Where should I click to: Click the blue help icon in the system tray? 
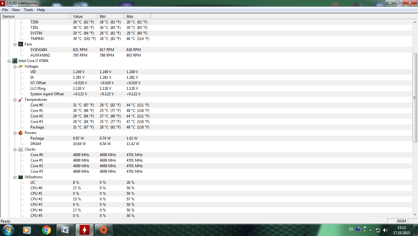(x=358, y=229)
